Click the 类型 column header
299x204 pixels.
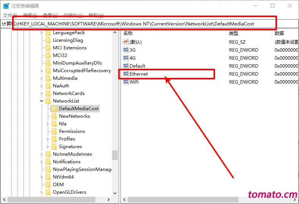(x=250, y=33)
